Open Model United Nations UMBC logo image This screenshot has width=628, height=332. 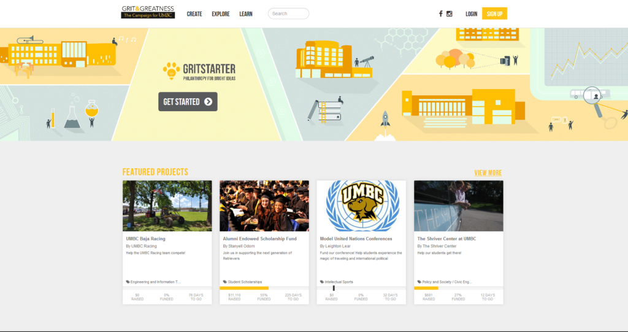click(x=361, y=206)
